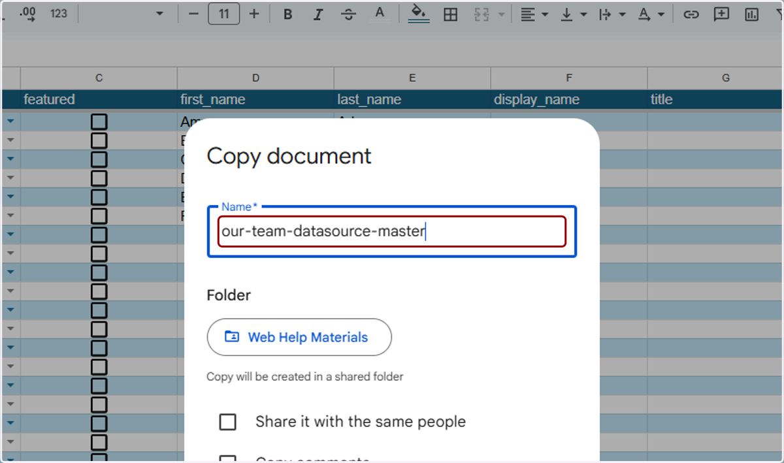The height and width of the screenshot is (463, 784).
Task: Expand the vertical align dropdown arrow
Action: (x=583, y=14)
